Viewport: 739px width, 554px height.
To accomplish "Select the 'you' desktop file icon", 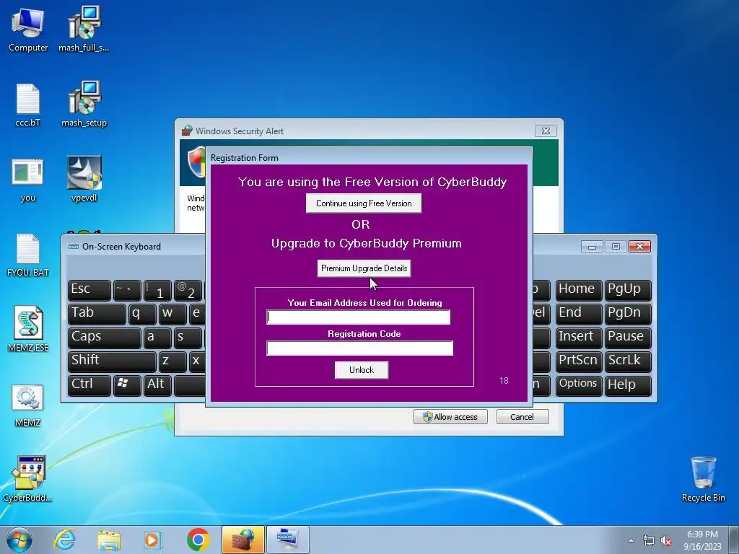I will (x=28, y=180).
